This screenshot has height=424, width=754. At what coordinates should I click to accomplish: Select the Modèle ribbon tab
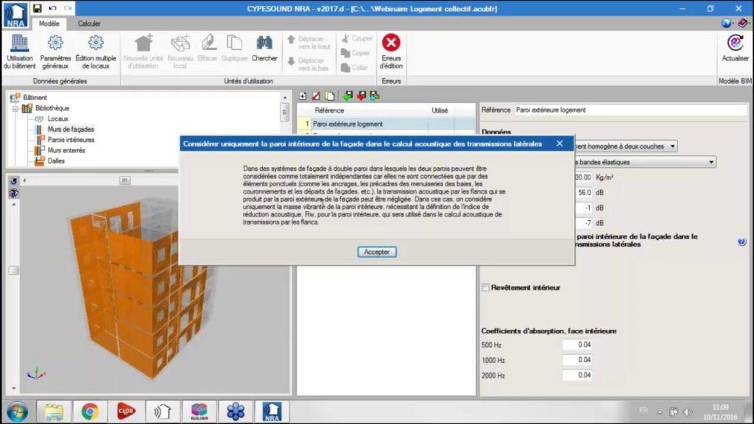pyautogui.click(x=49, y=24)
